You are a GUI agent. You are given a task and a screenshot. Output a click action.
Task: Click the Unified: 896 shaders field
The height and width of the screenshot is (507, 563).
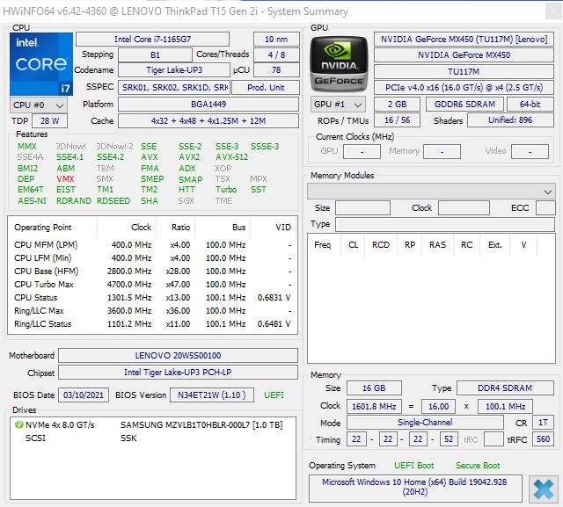(510, 120)
